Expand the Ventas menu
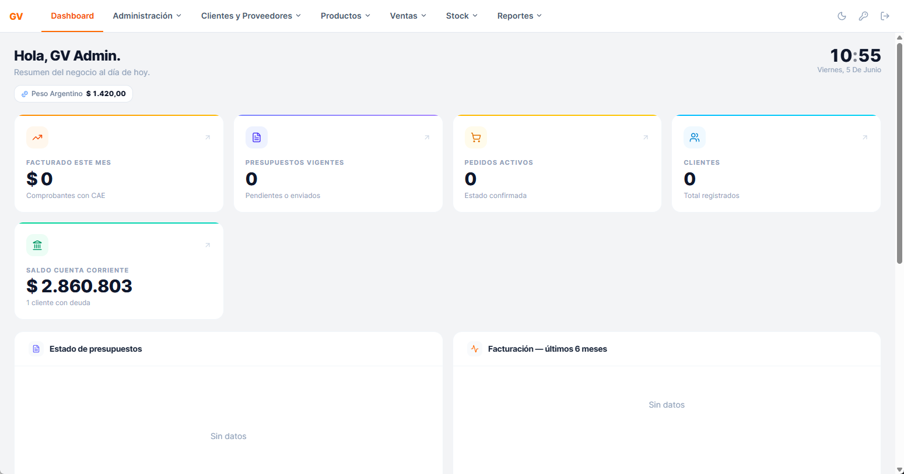 [x=408, y=16]
